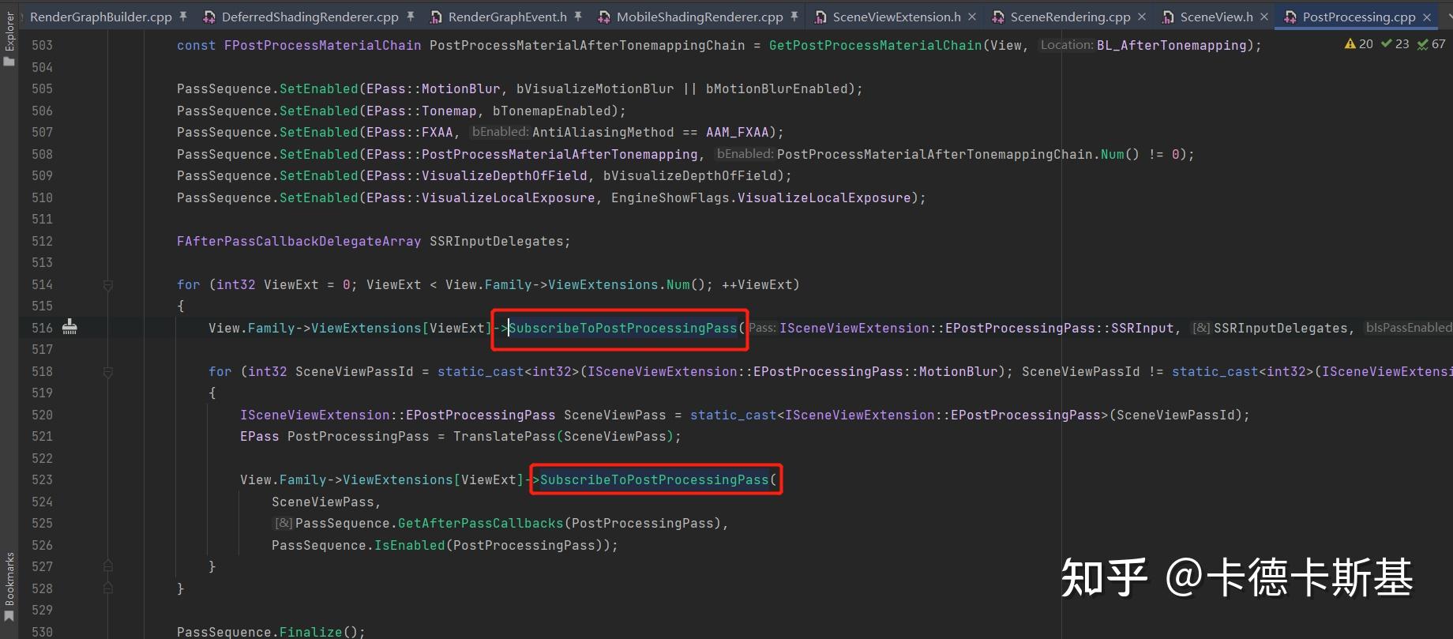This screenshot has height=639, width=1453.
Task: Click the double-check indicator showing 67
Action: pyautogui.click(x=1431, y=44)
